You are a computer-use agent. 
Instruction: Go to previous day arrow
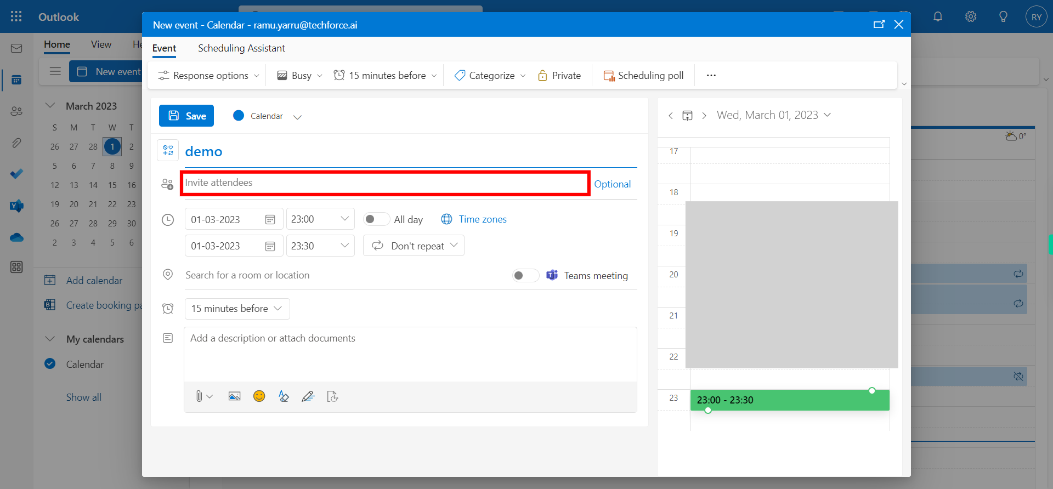(x=671, y=115)
